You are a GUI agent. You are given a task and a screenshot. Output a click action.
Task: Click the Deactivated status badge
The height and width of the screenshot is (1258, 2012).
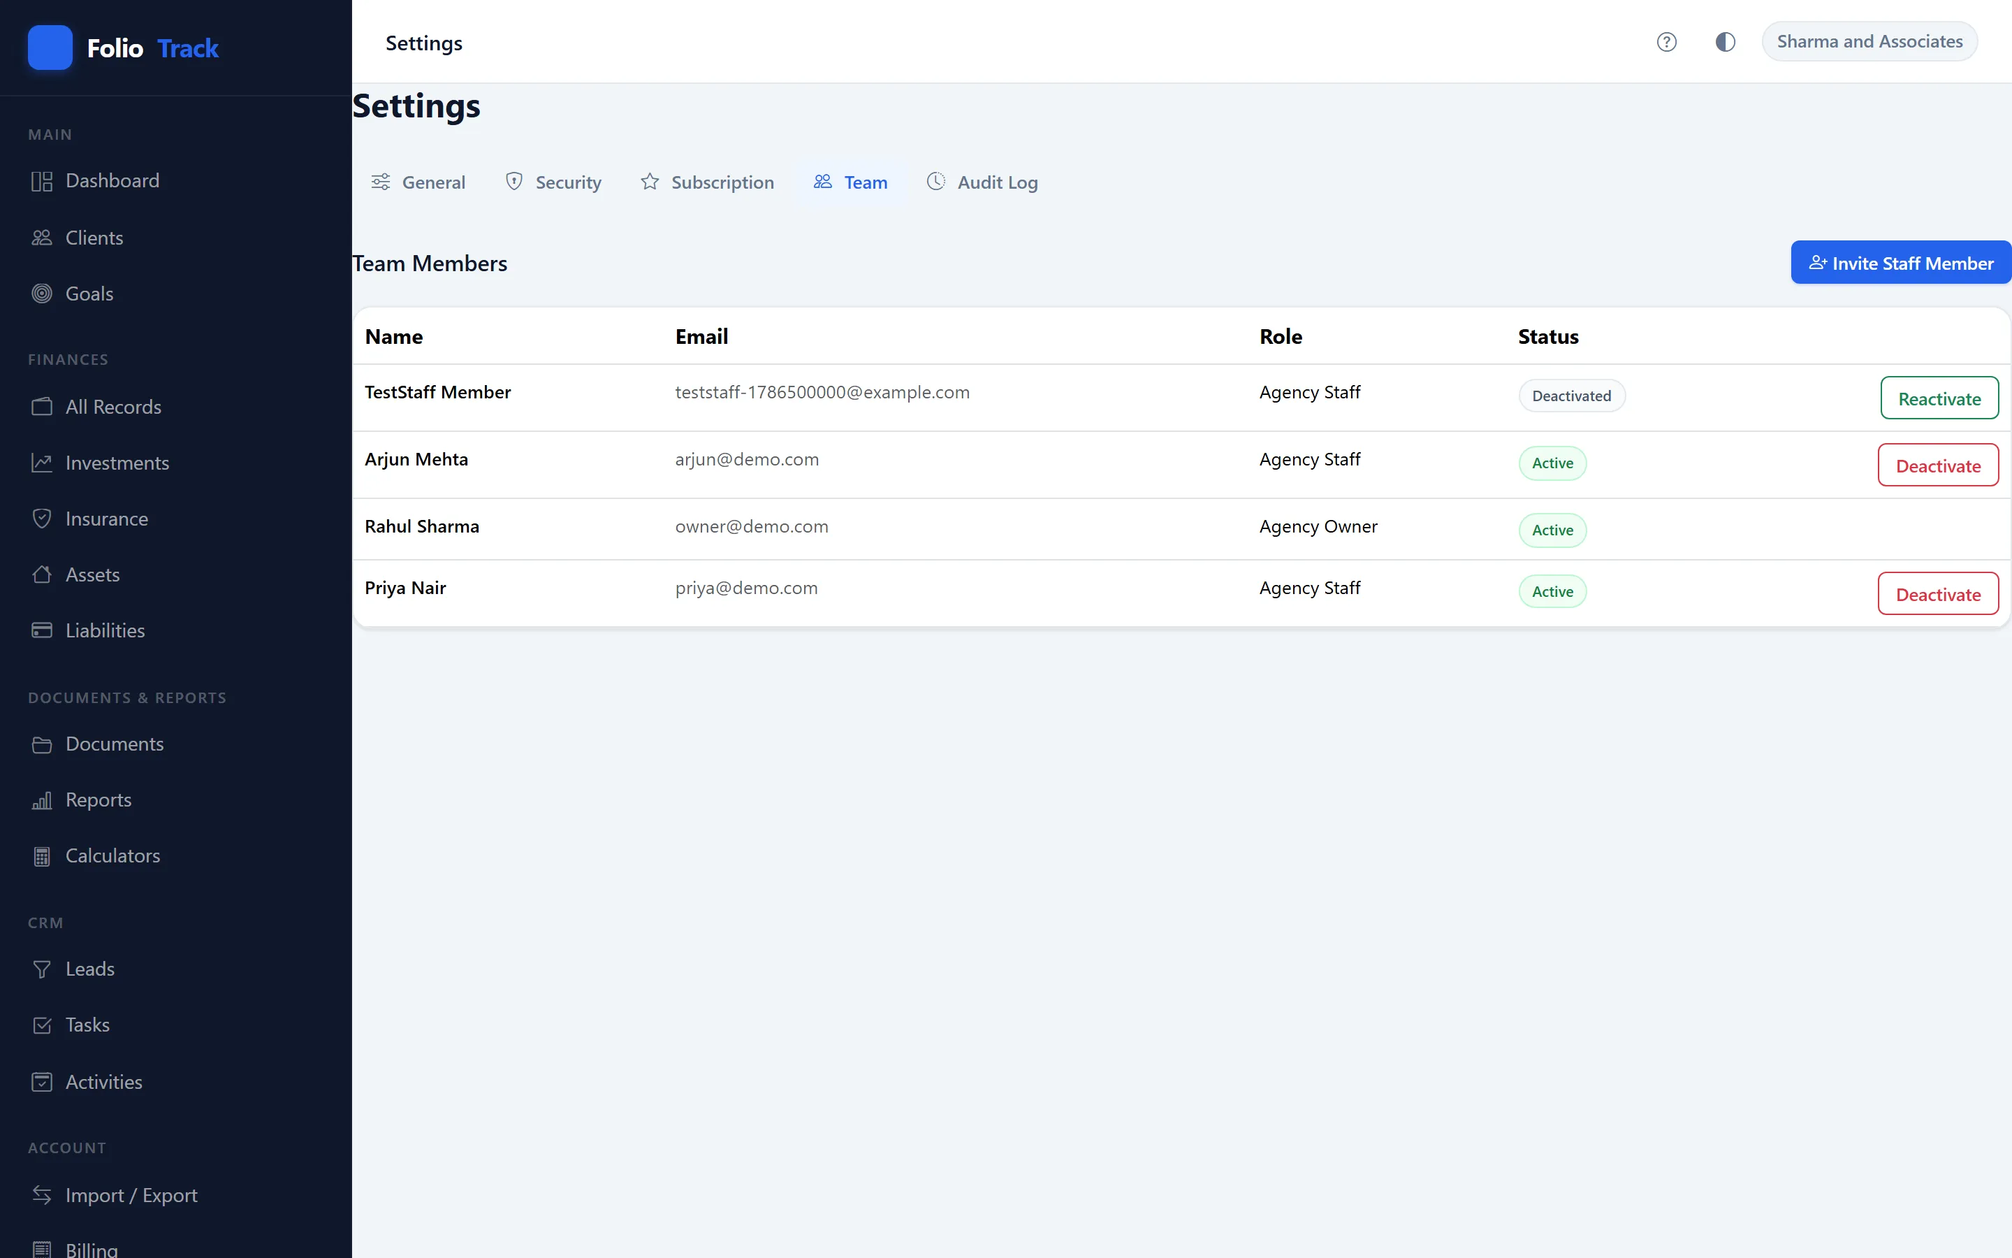point(1571,396)
